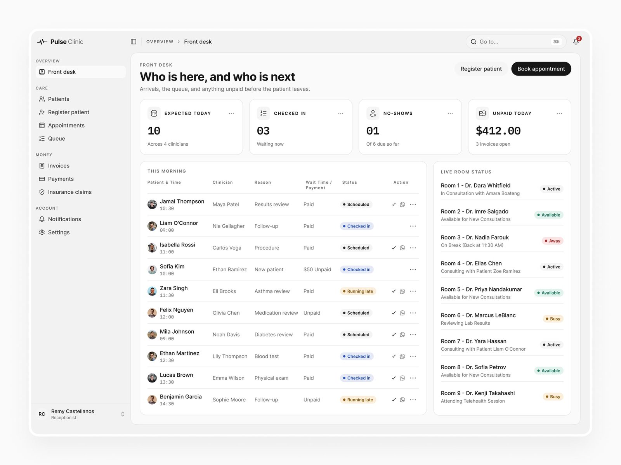Open Settings in the sidebar
Image resolution: width=621 pixels, height=465 pixels.
tap(81, 232)
